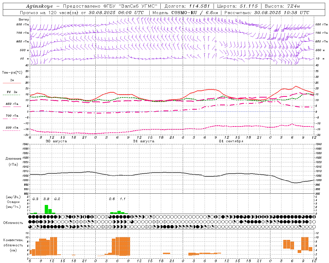Screen dimensions: 329x263
Task: Click the station name Aginskoye
Action: tap(39, 6)
